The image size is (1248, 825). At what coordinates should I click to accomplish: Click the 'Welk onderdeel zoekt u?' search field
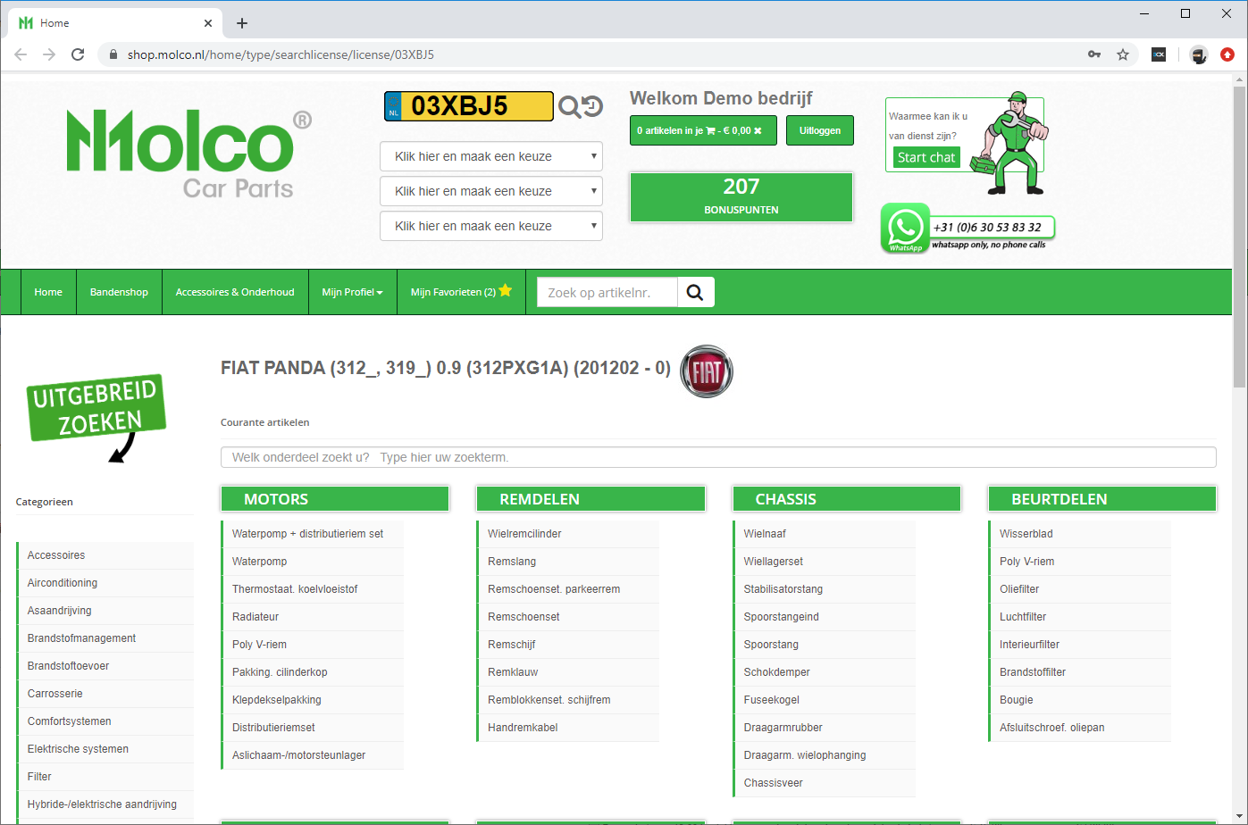point(718,457)
